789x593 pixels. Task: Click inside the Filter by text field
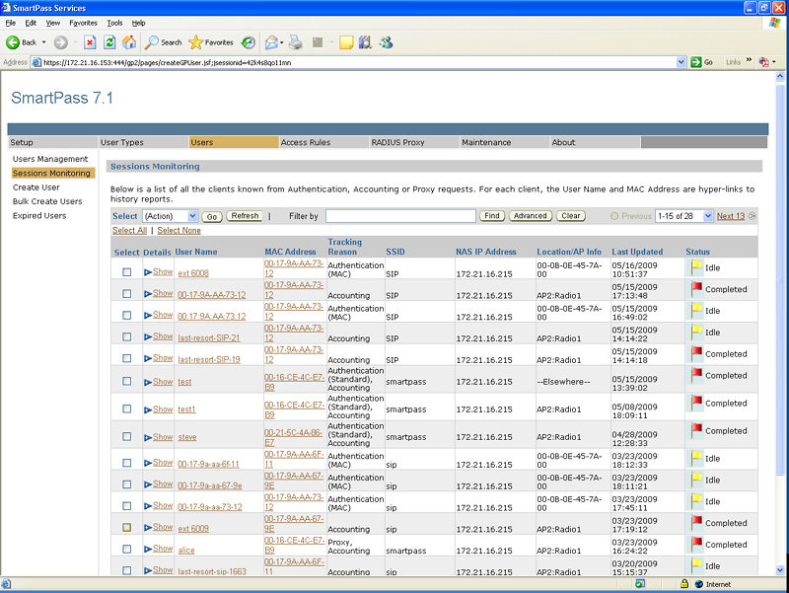pyautogui.click(x=400, y=216)
